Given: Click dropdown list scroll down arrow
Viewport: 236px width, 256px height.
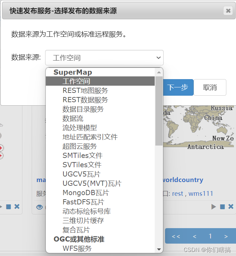Looking at the screenshot, I should (x=159, y=249).
